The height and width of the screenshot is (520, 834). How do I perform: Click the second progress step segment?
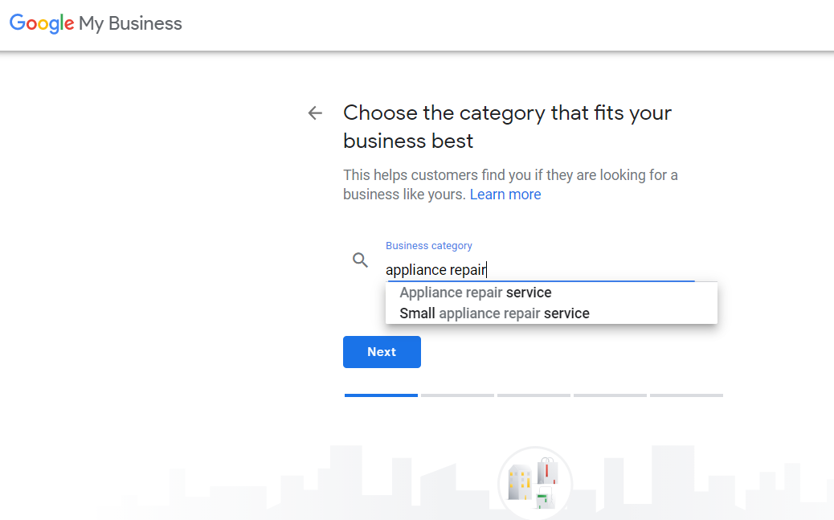(457, 395)
